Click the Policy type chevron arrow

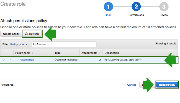[26, 44]
